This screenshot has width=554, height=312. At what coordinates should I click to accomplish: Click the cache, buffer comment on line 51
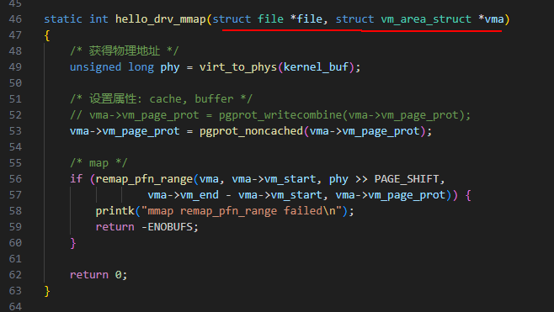pyautogui.click(x=161, y=99)
